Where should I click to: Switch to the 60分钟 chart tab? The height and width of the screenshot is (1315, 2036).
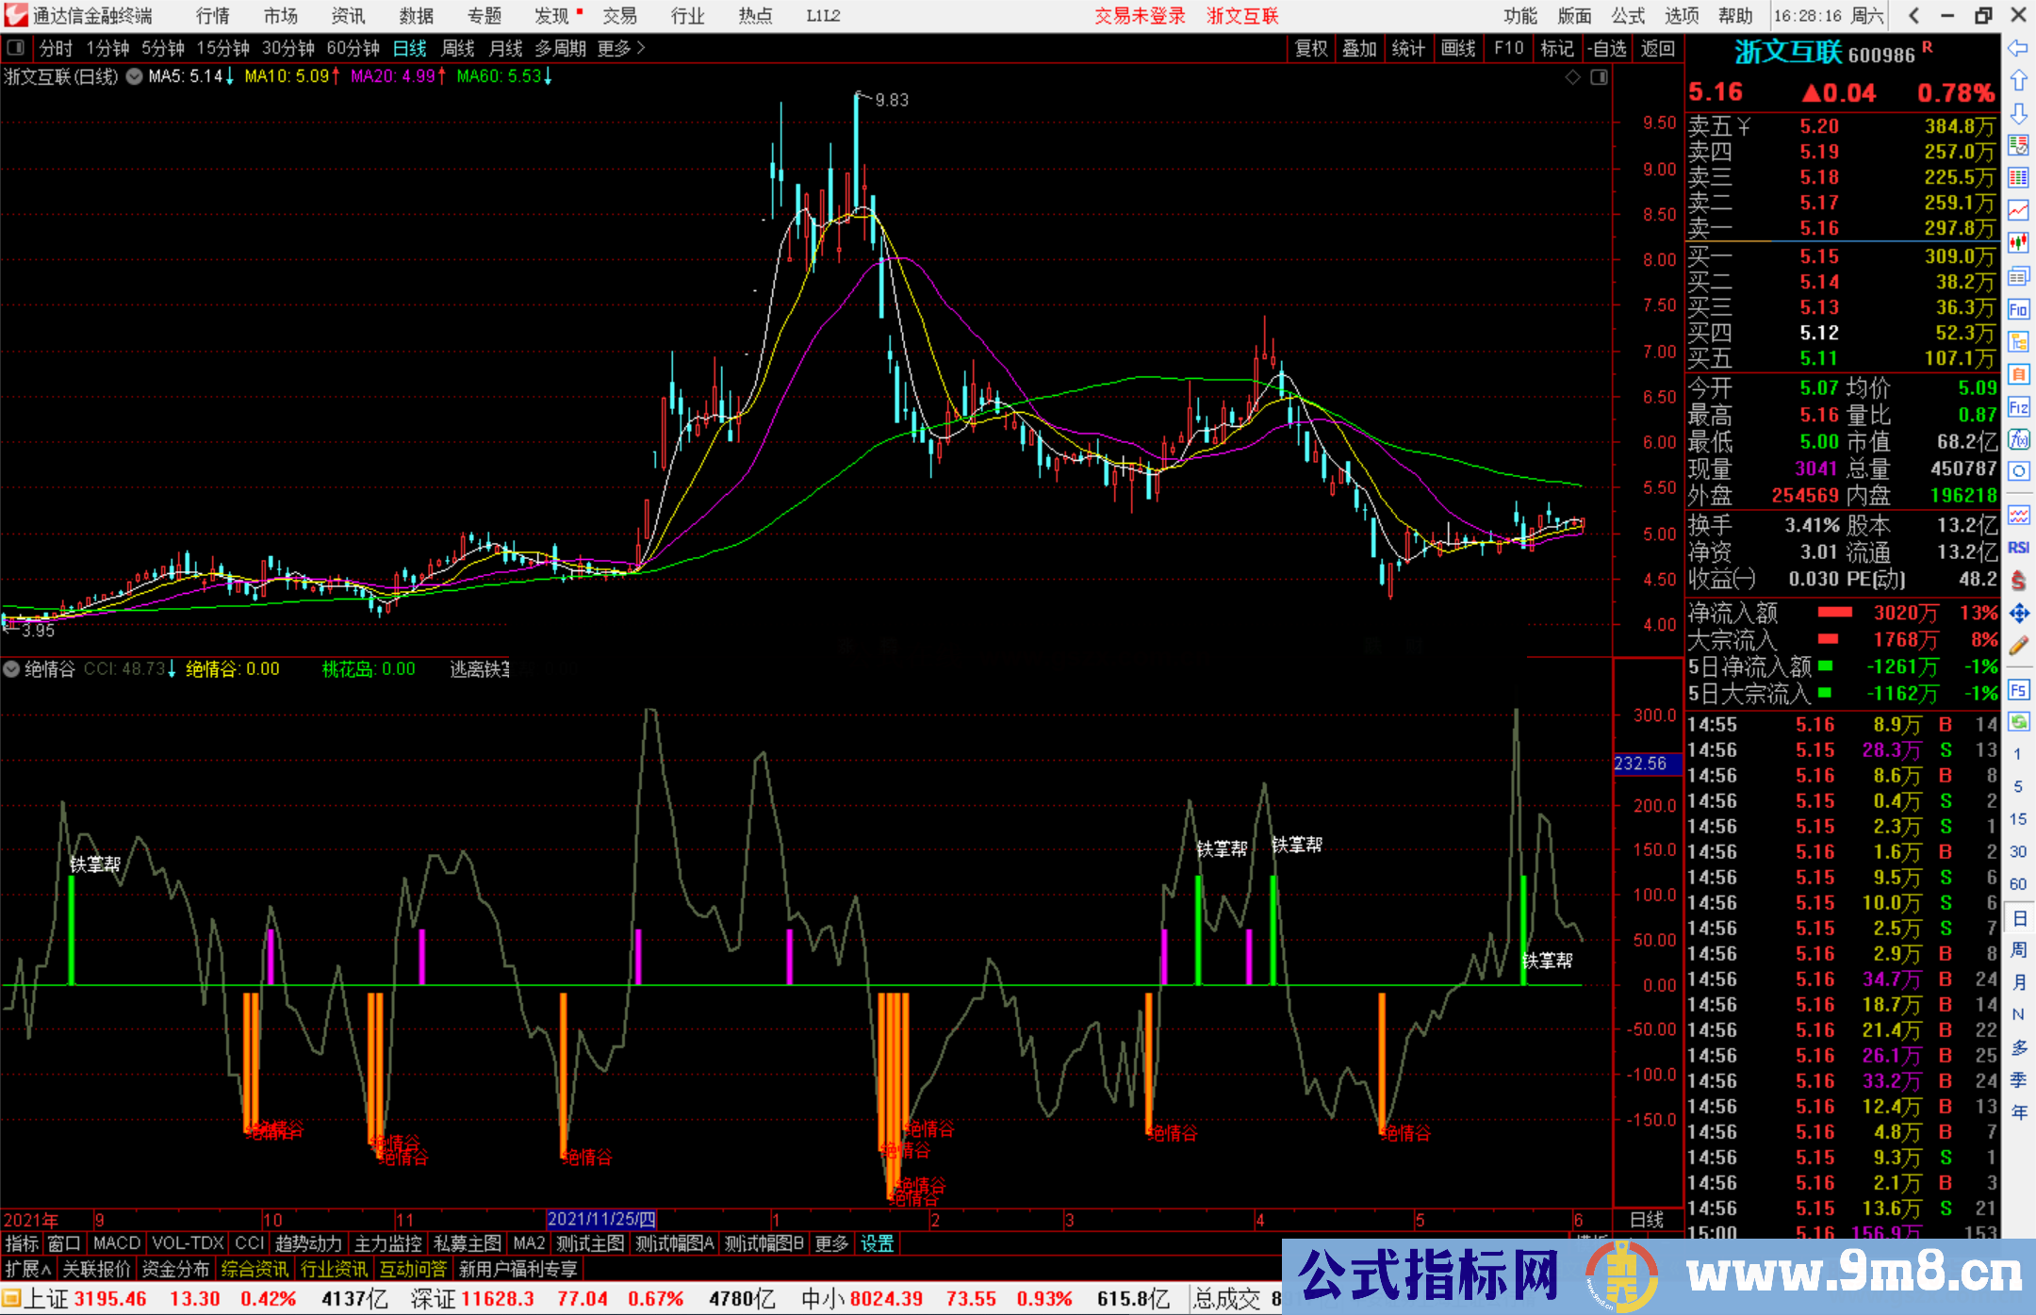(353, 48)
